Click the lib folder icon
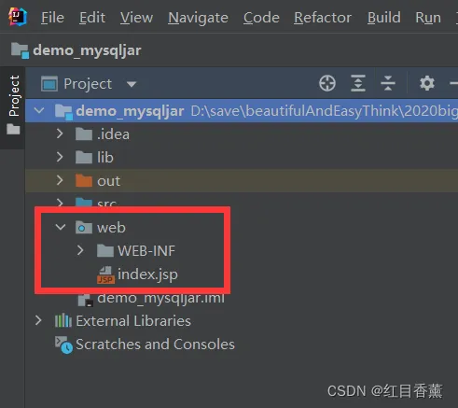Image resolution: width=458 pixels, height=408 pixels. (x=84, y=158)
